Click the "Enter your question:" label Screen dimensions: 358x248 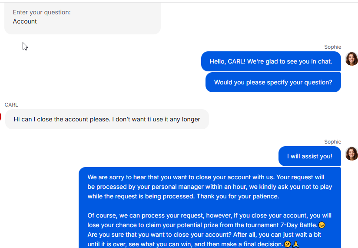click(x=42, y=12)
